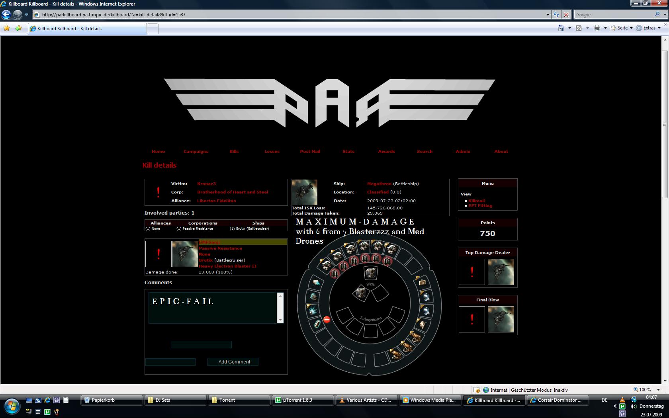Click the Google search box
The height and width of the screenshot is (418, 669).
click(x=613, y=15)
